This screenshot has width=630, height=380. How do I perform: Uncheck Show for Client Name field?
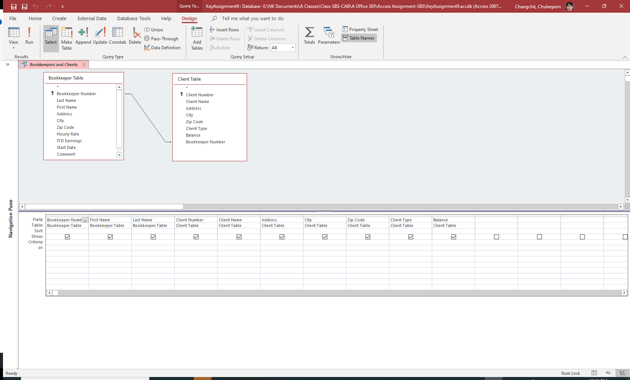[x=238, y=236]
